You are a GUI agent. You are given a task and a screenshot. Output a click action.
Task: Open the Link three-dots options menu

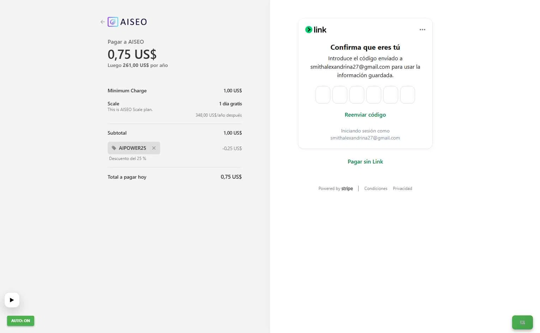[422, 30]
